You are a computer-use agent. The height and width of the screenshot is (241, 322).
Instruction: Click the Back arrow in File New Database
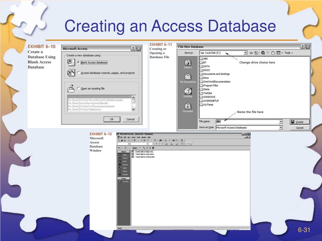click(251, 53)
